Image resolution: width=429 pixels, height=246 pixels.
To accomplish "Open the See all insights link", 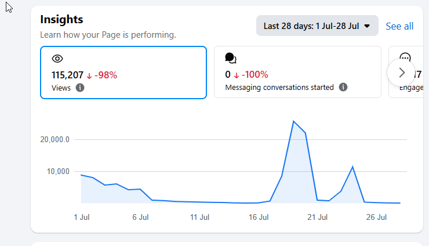I will coord(399,26).
